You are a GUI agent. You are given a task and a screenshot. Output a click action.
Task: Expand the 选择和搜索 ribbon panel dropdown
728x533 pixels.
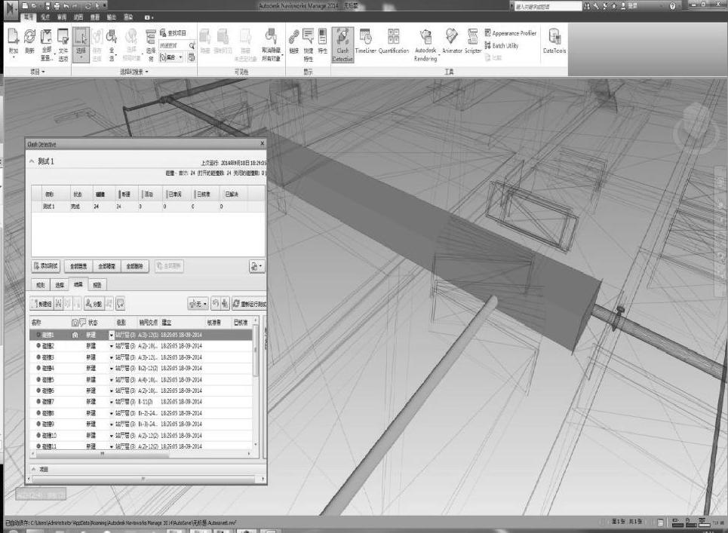[x=134, y=72]
